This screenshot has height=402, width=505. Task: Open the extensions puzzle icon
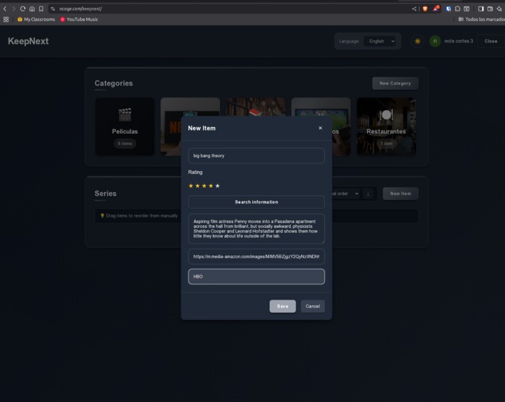coord(457,8)
